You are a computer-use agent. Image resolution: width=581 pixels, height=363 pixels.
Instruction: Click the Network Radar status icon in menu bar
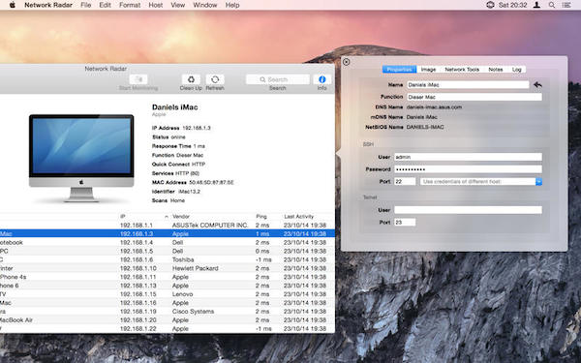point(490,5)
